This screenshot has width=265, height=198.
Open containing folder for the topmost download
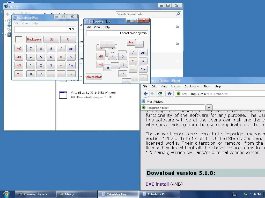pyautogui.click(x=177, y=27)
